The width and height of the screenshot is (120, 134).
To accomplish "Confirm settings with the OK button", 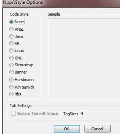I will [x=67, y=129].
